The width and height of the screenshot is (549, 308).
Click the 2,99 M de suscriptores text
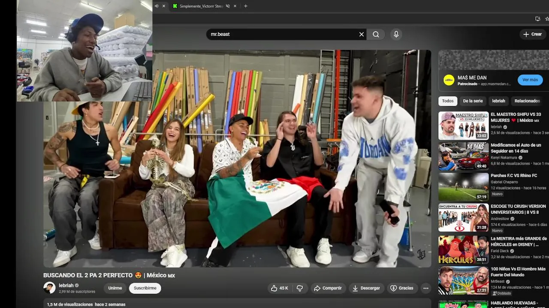[x=77, y=292]
